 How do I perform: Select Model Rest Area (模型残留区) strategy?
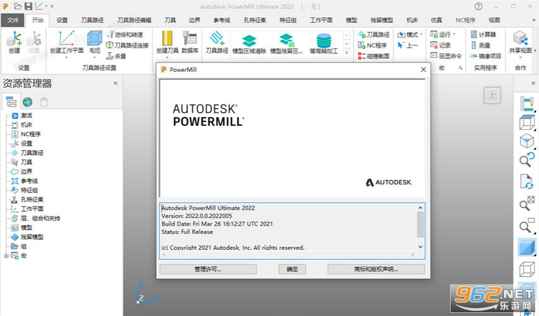(x=286, y=44)
